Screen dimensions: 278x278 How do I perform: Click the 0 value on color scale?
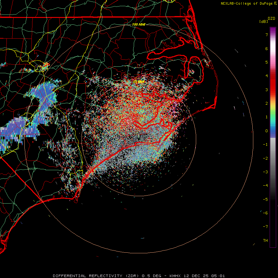pos(267,131)
